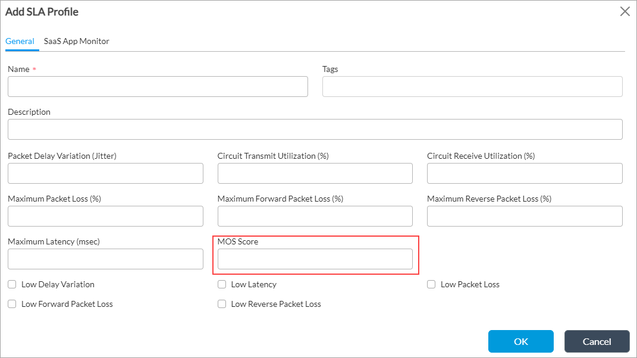Screen dimensions: 637x358
Task: Focus the Maximum Forward Packet Loss field
Action: [315, 216]
